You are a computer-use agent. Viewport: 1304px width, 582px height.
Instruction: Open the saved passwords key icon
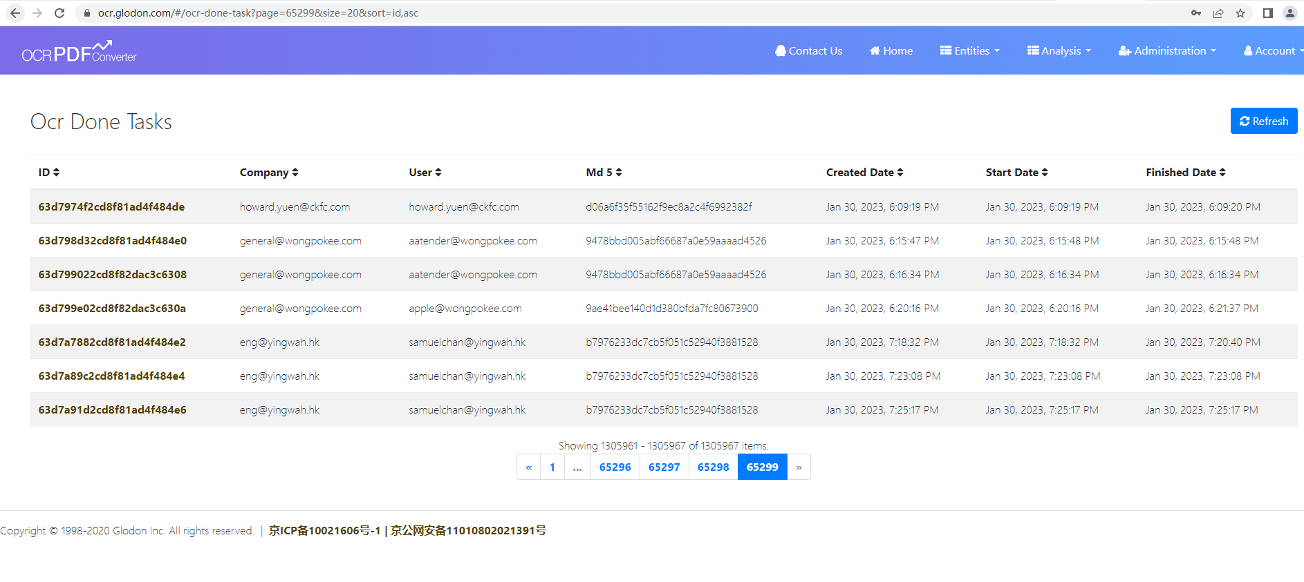(x=1196, y=13)
